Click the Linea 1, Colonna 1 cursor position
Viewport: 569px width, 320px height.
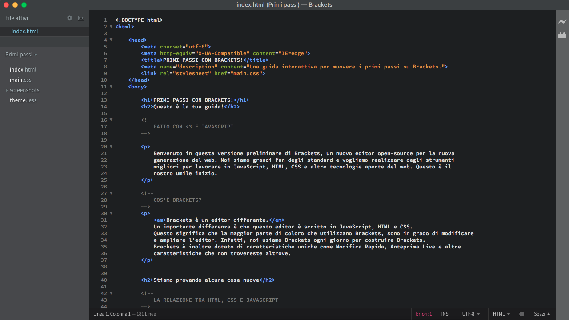(112, 314)
